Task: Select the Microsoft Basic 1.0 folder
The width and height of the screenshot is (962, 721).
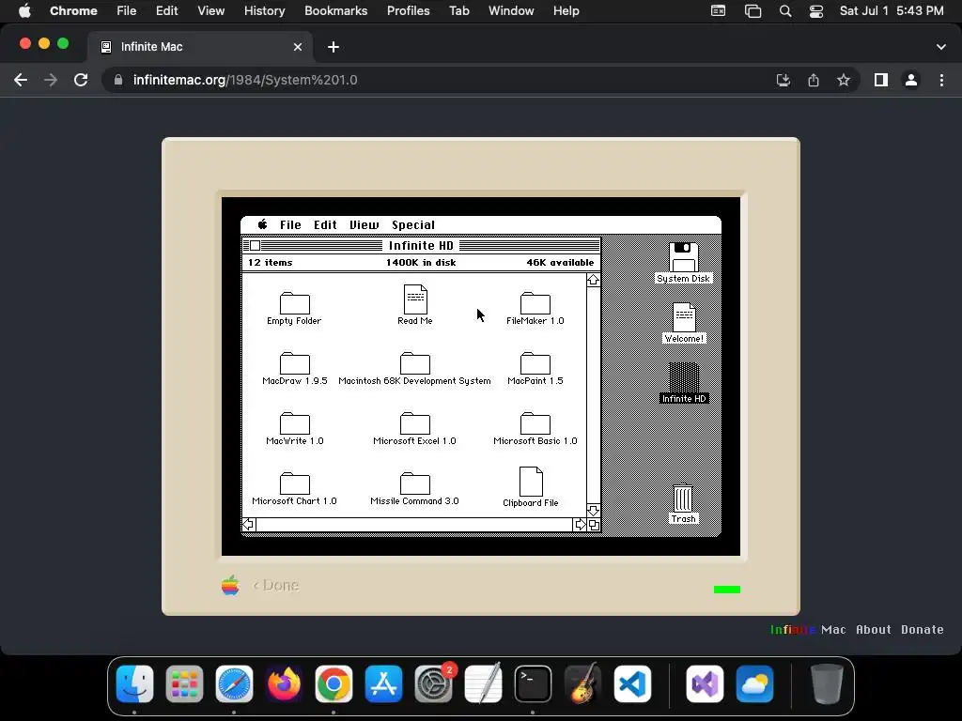Action: (x=535, y=423)
